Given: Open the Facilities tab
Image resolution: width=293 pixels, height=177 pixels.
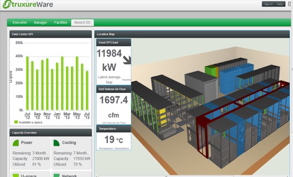Looking at the screenshot, I should tap(60, 23).
